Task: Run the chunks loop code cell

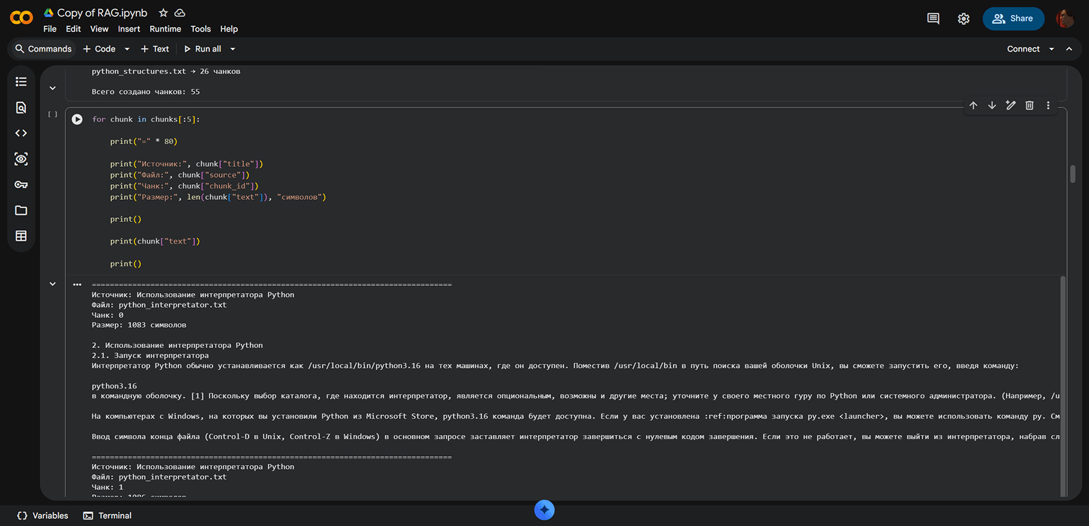Action: tap(77, 119)
